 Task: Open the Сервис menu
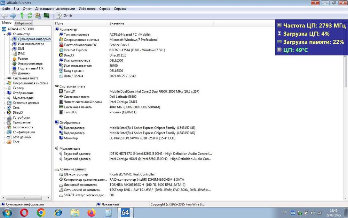104,9
